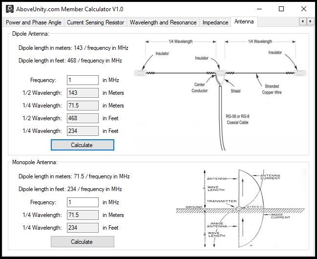Image resolution: width=317 pixels, height=259 pixels.
Task: Maximize the calculator window
Action: tap(281, 9)
